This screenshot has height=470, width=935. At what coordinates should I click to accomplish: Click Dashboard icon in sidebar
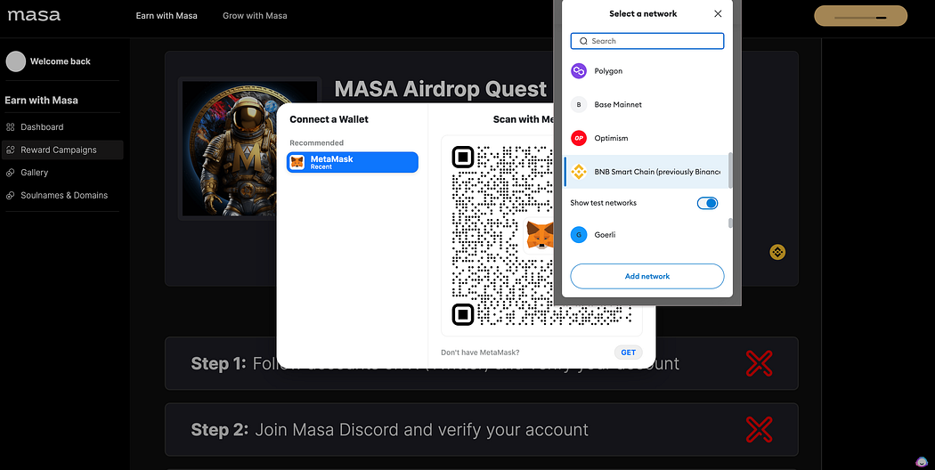[x=10, y=127]
